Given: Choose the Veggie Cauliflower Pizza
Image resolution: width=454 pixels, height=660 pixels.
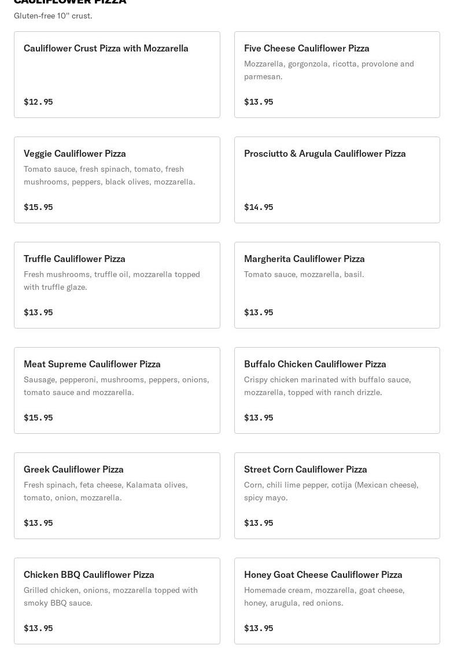Looking at the screenshot, I should point(117,179).
